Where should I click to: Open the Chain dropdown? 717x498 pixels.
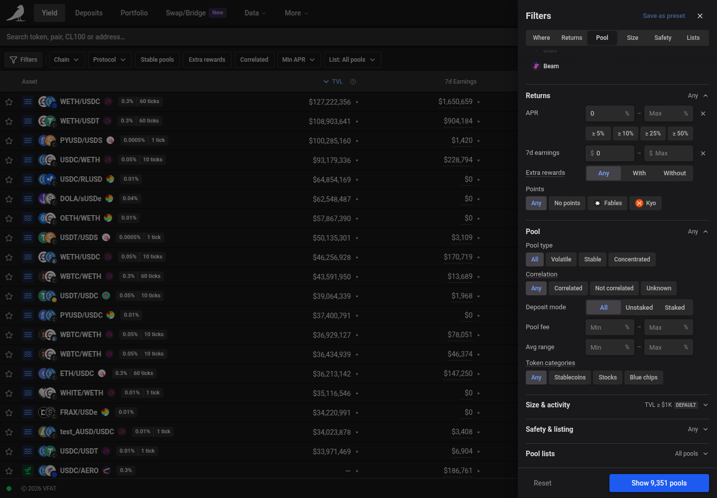tap(66, 60)
